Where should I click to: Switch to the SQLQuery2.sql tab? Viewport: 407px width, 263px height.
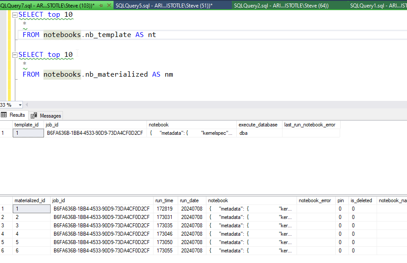click(281, 5)
